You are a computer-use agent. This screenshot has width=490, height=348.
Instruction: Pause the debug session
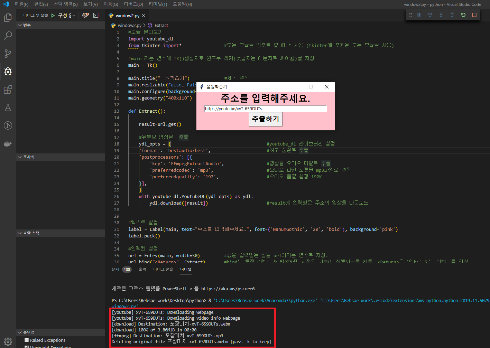pyautogui.click(x=419, y=15)
